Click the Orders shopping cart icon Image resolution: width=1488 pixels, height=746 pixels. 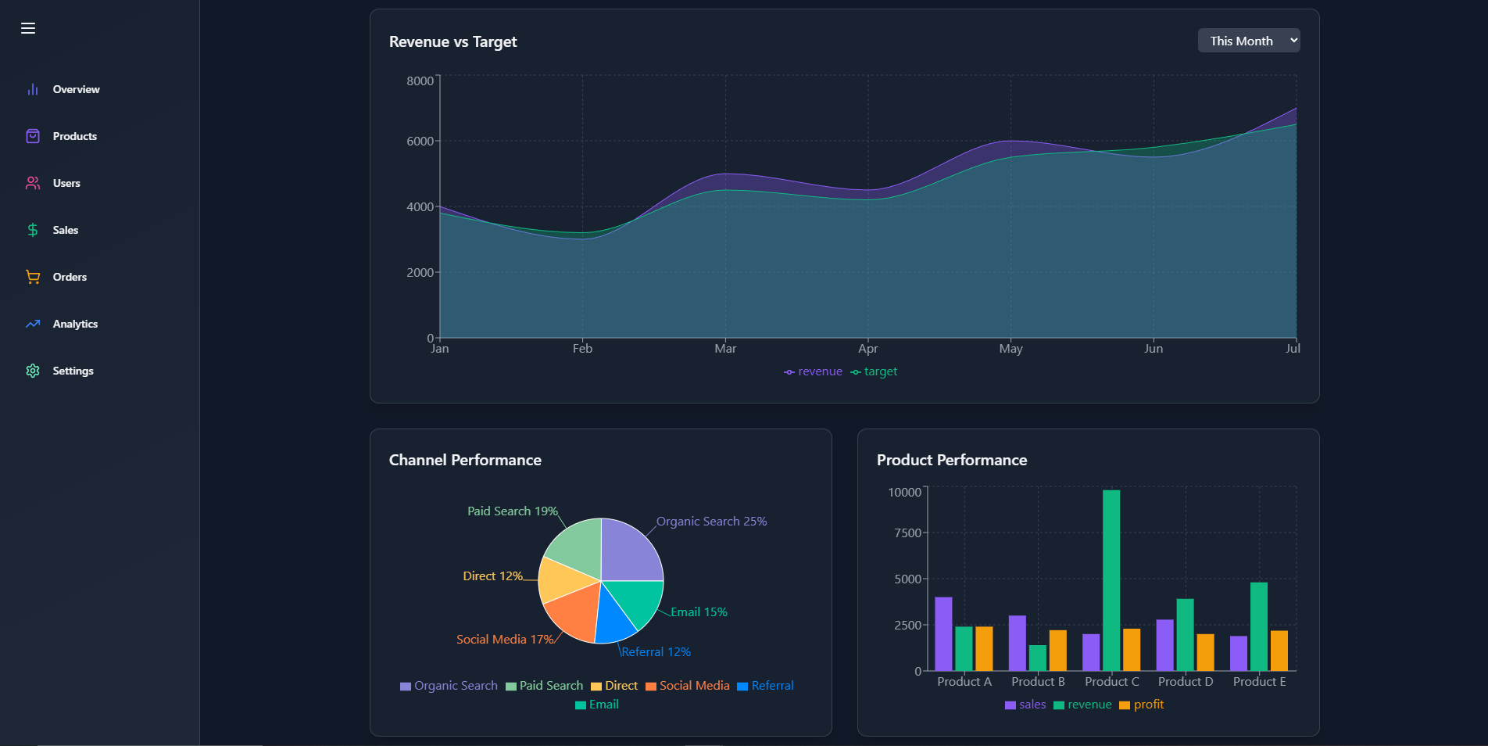33,277
